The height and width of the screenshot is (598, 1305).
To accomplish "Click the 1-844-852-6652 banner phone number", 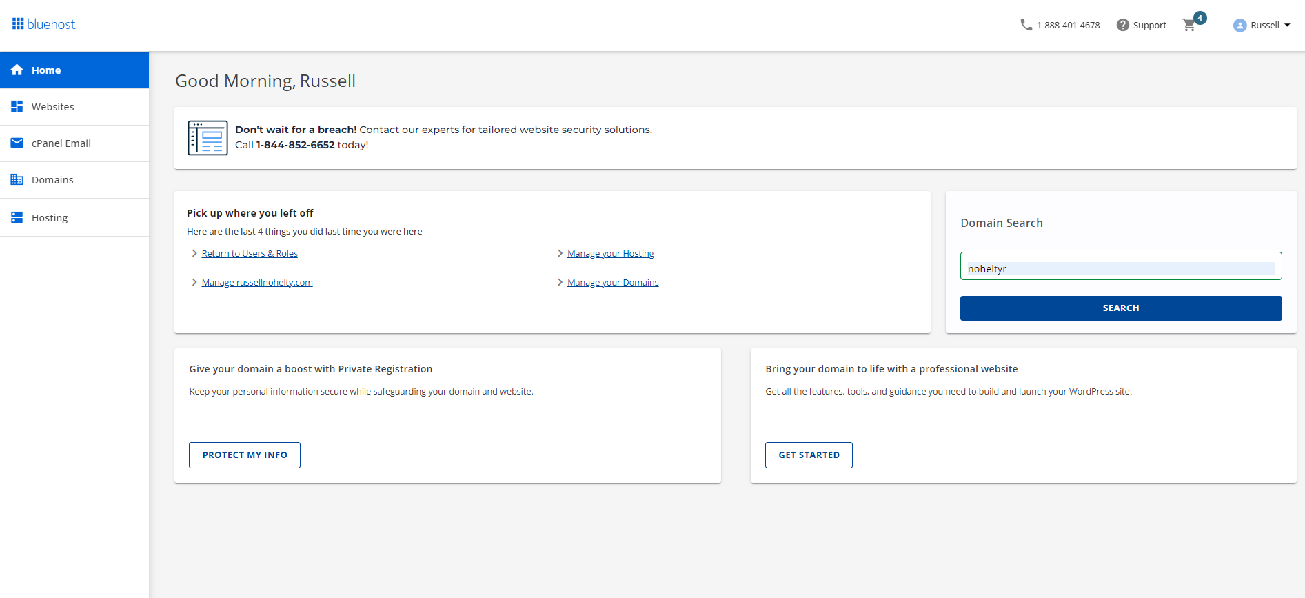I will pos(295,145).
